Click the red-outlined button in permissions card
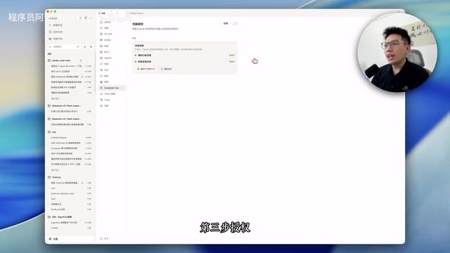 146,69
